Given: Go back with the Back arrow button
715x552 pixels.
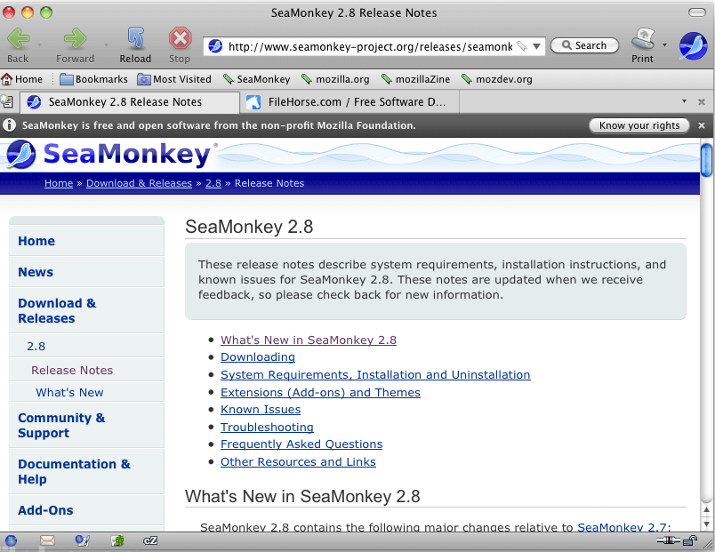Looking at the screenshot, I should pyautogui.click(x=19, y=39).
